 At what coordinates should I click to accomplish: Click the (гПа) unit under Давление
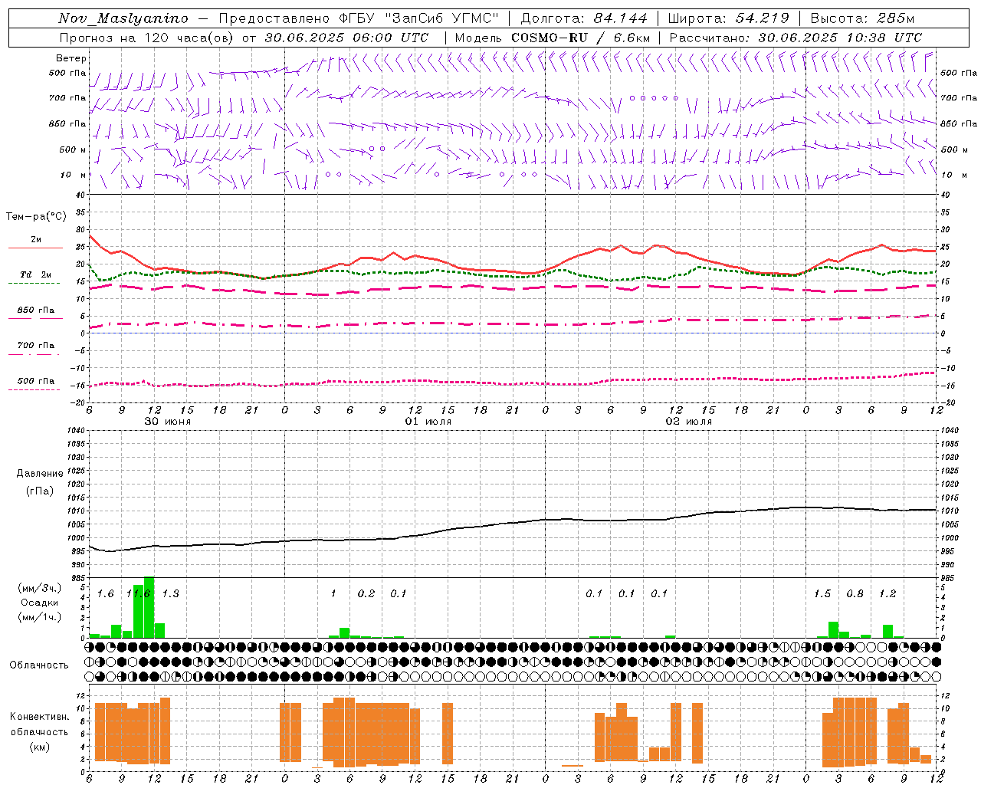40,491
